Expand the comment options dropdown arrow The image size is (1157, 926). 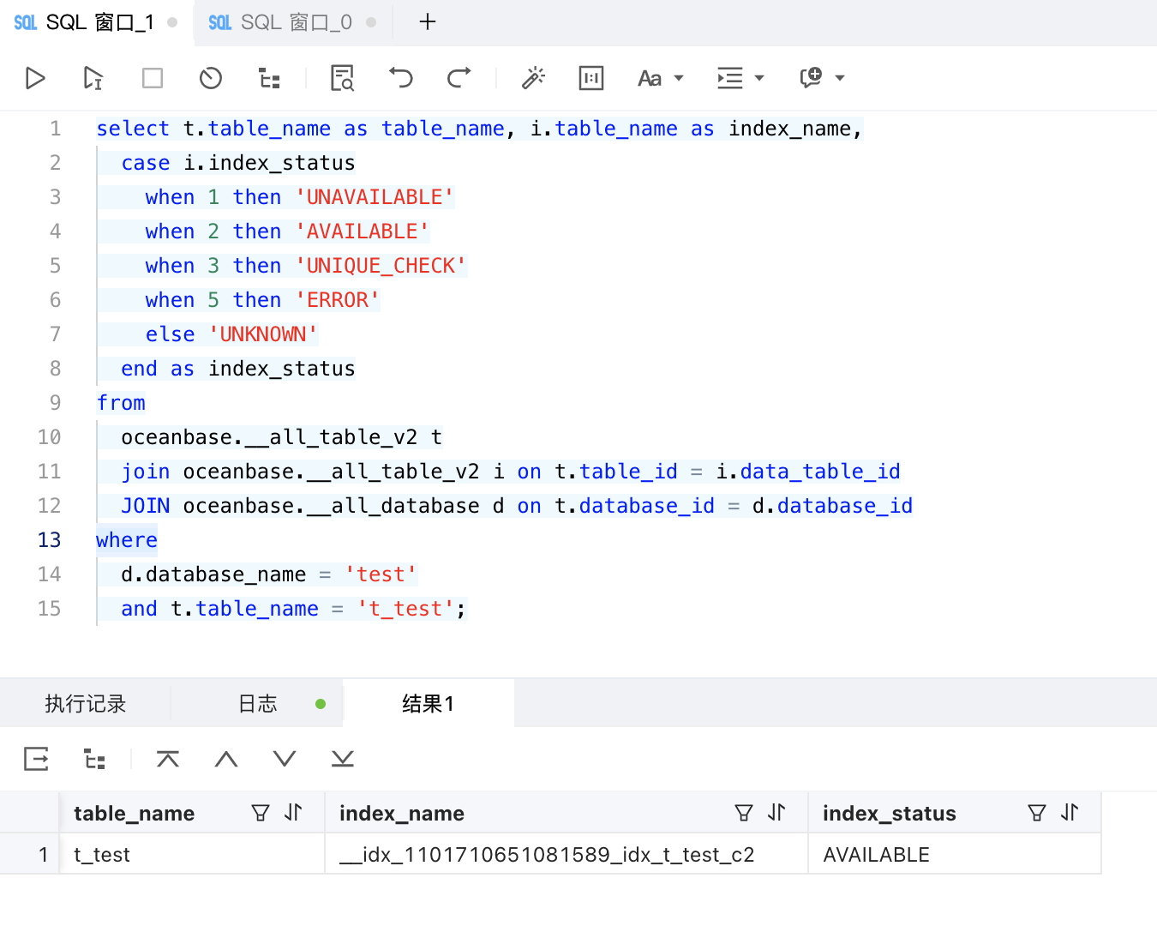[x=840, y=78]
